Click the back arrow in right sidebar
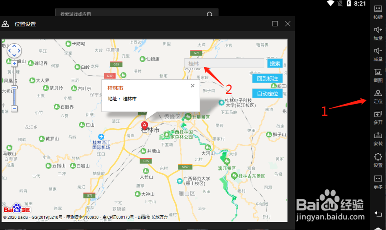The image size is (386, 230). coord(378,214)
